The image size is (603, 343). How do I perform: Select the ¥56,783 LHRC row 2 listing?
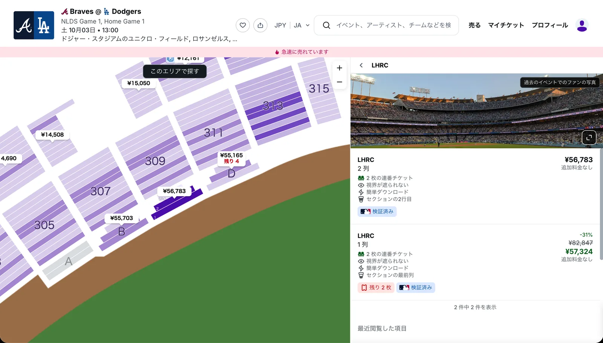click(x=475, y=186)
